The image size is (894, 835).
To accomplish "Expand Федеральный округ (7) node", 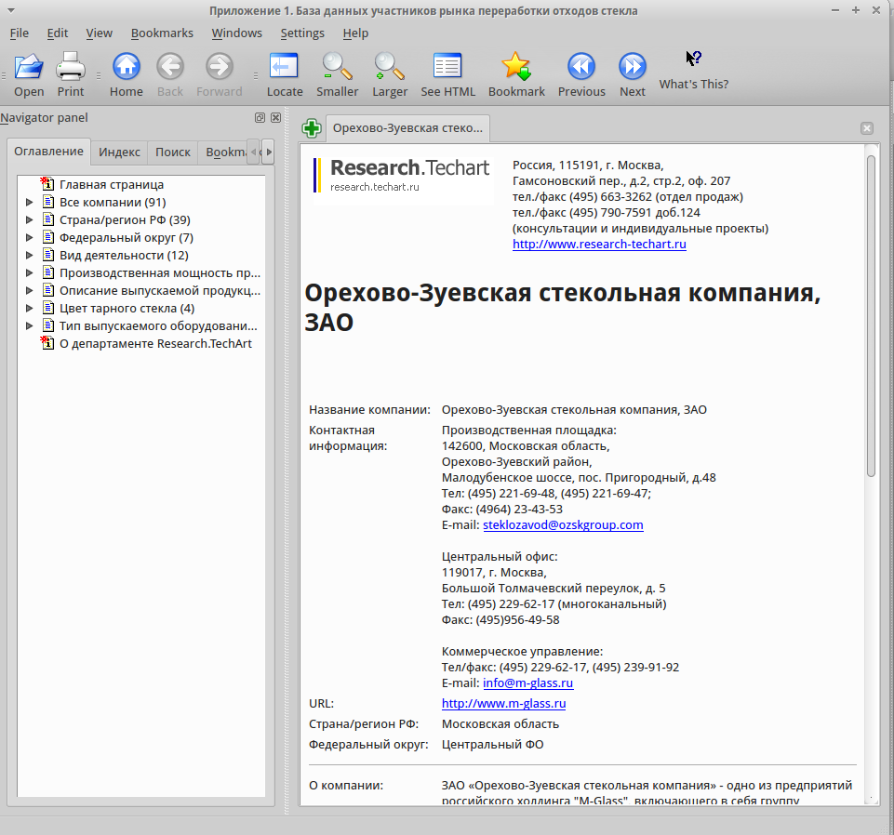I will pos(29,238).
